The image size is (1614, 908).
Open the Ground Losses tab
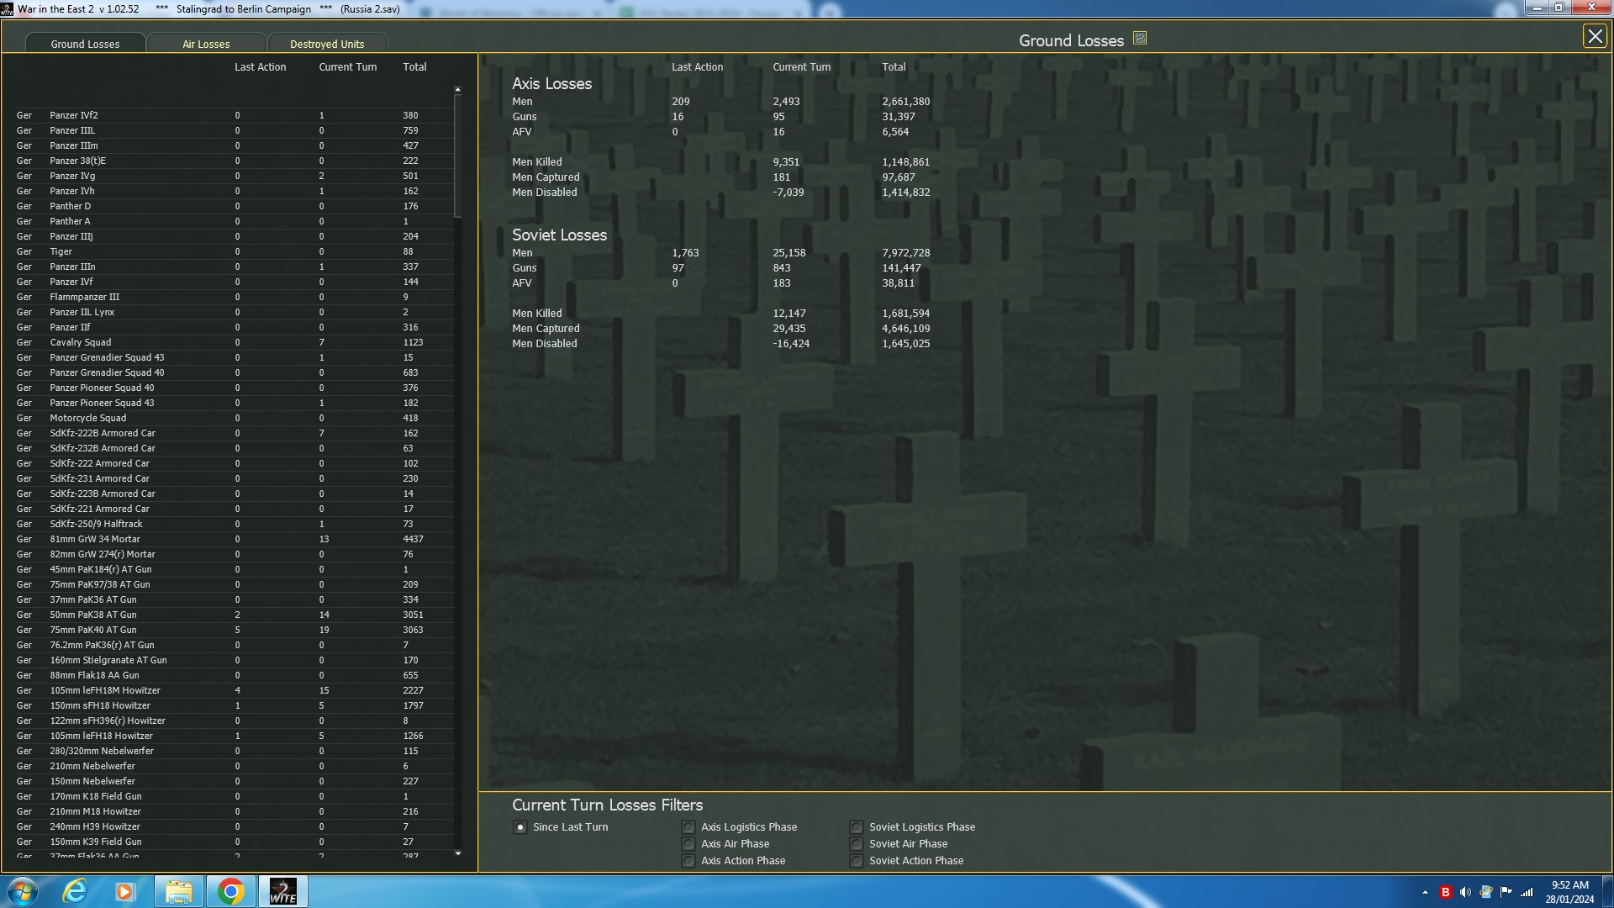coord(85,44)
